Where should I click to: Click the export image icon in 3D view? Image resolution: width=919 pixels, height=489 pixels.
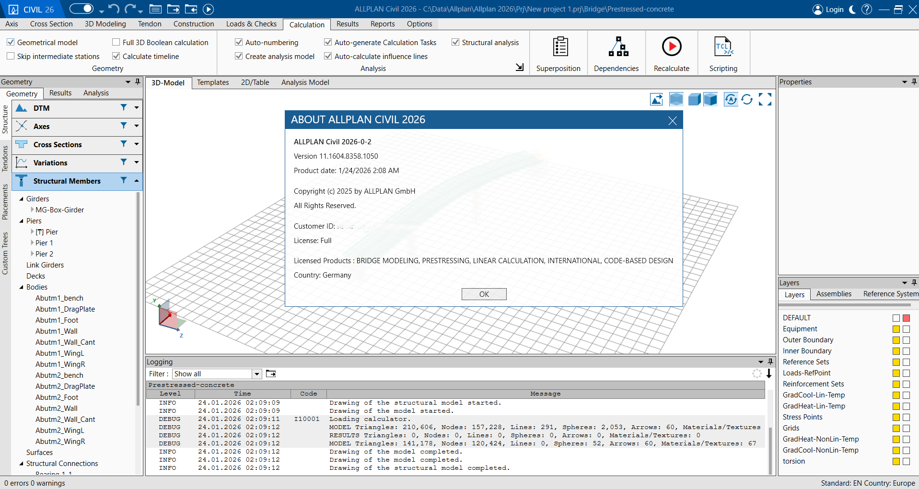coord(656,99)
